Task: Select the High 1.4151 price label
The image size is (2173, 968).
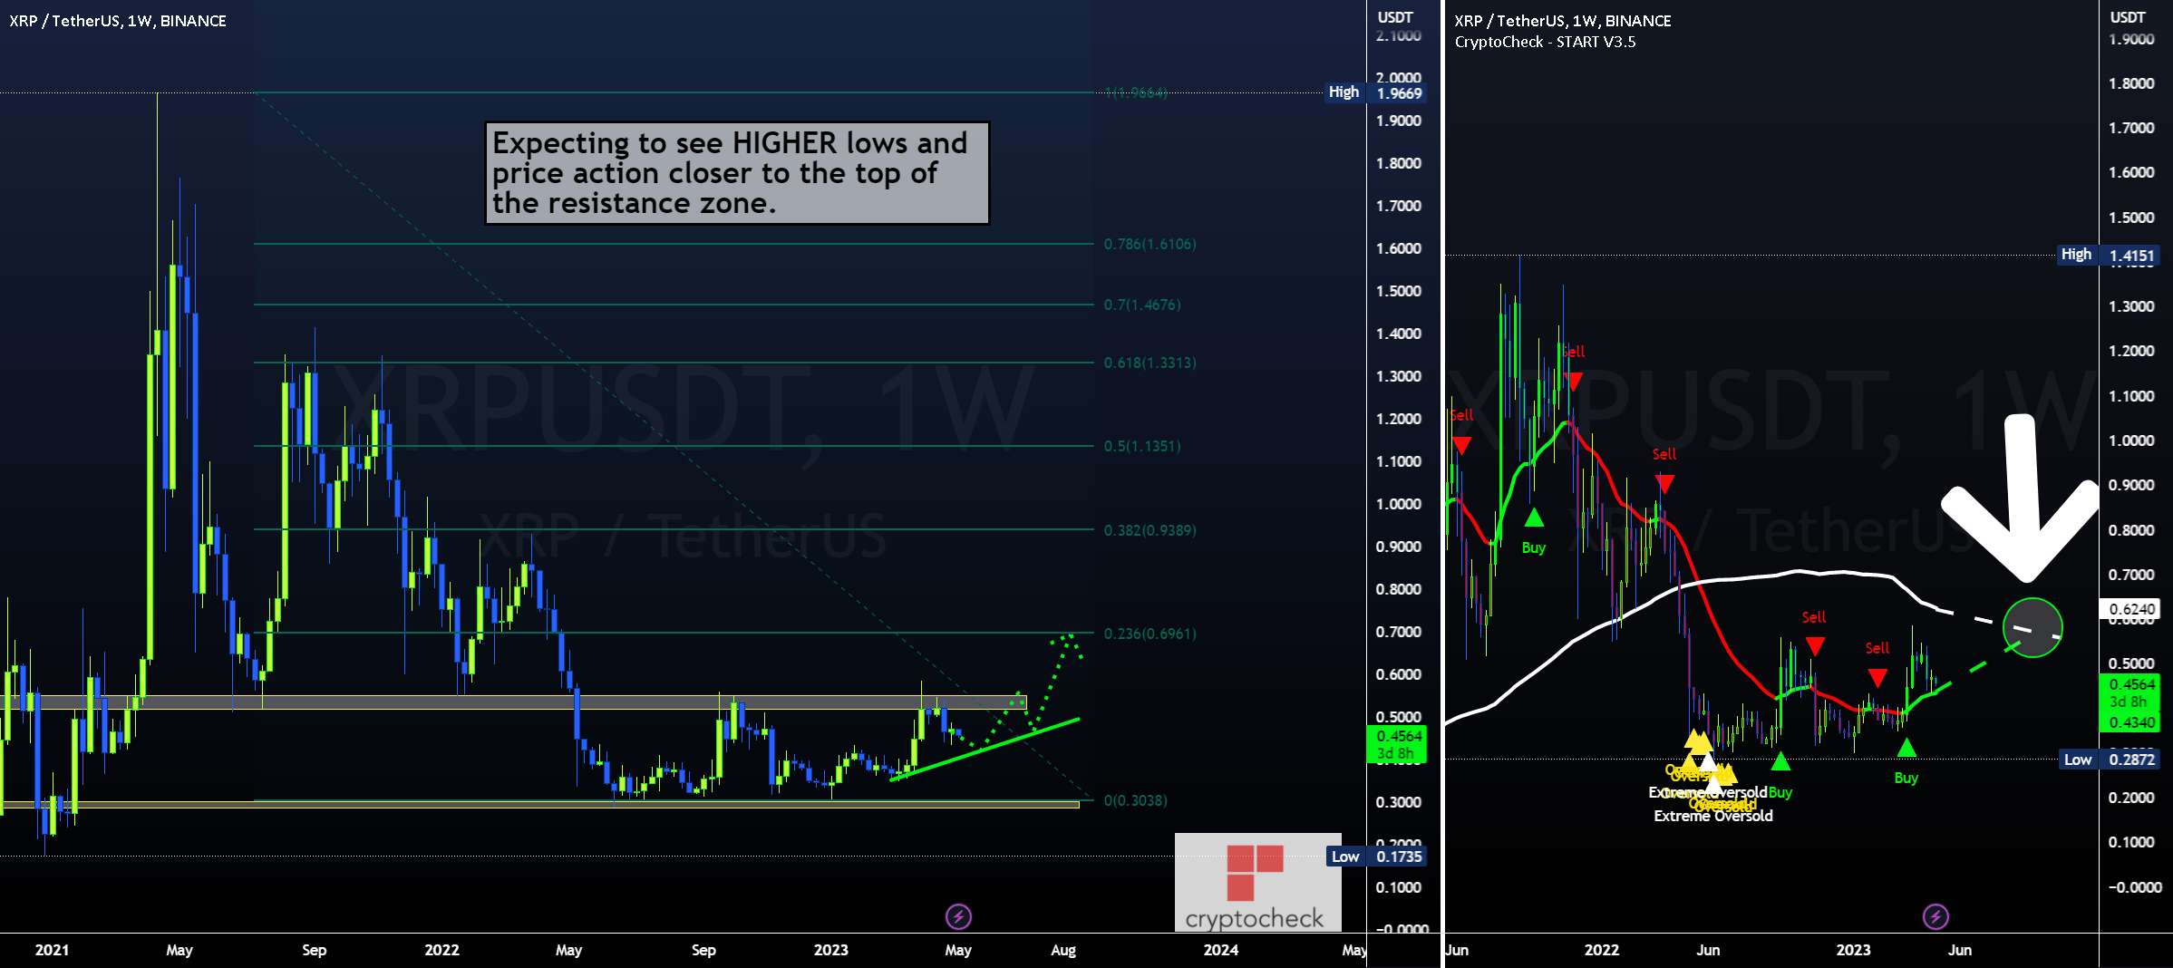Action: [2108, 255]
